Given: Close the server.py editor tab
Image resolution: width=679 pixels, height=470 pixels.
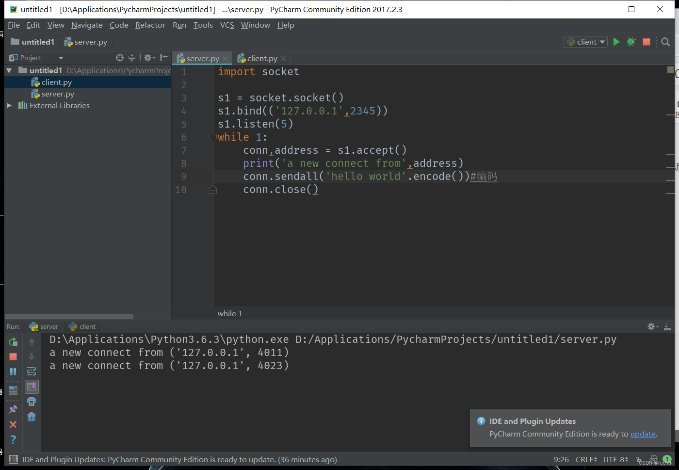Looking at the screenshot, I should click(225, 59).
